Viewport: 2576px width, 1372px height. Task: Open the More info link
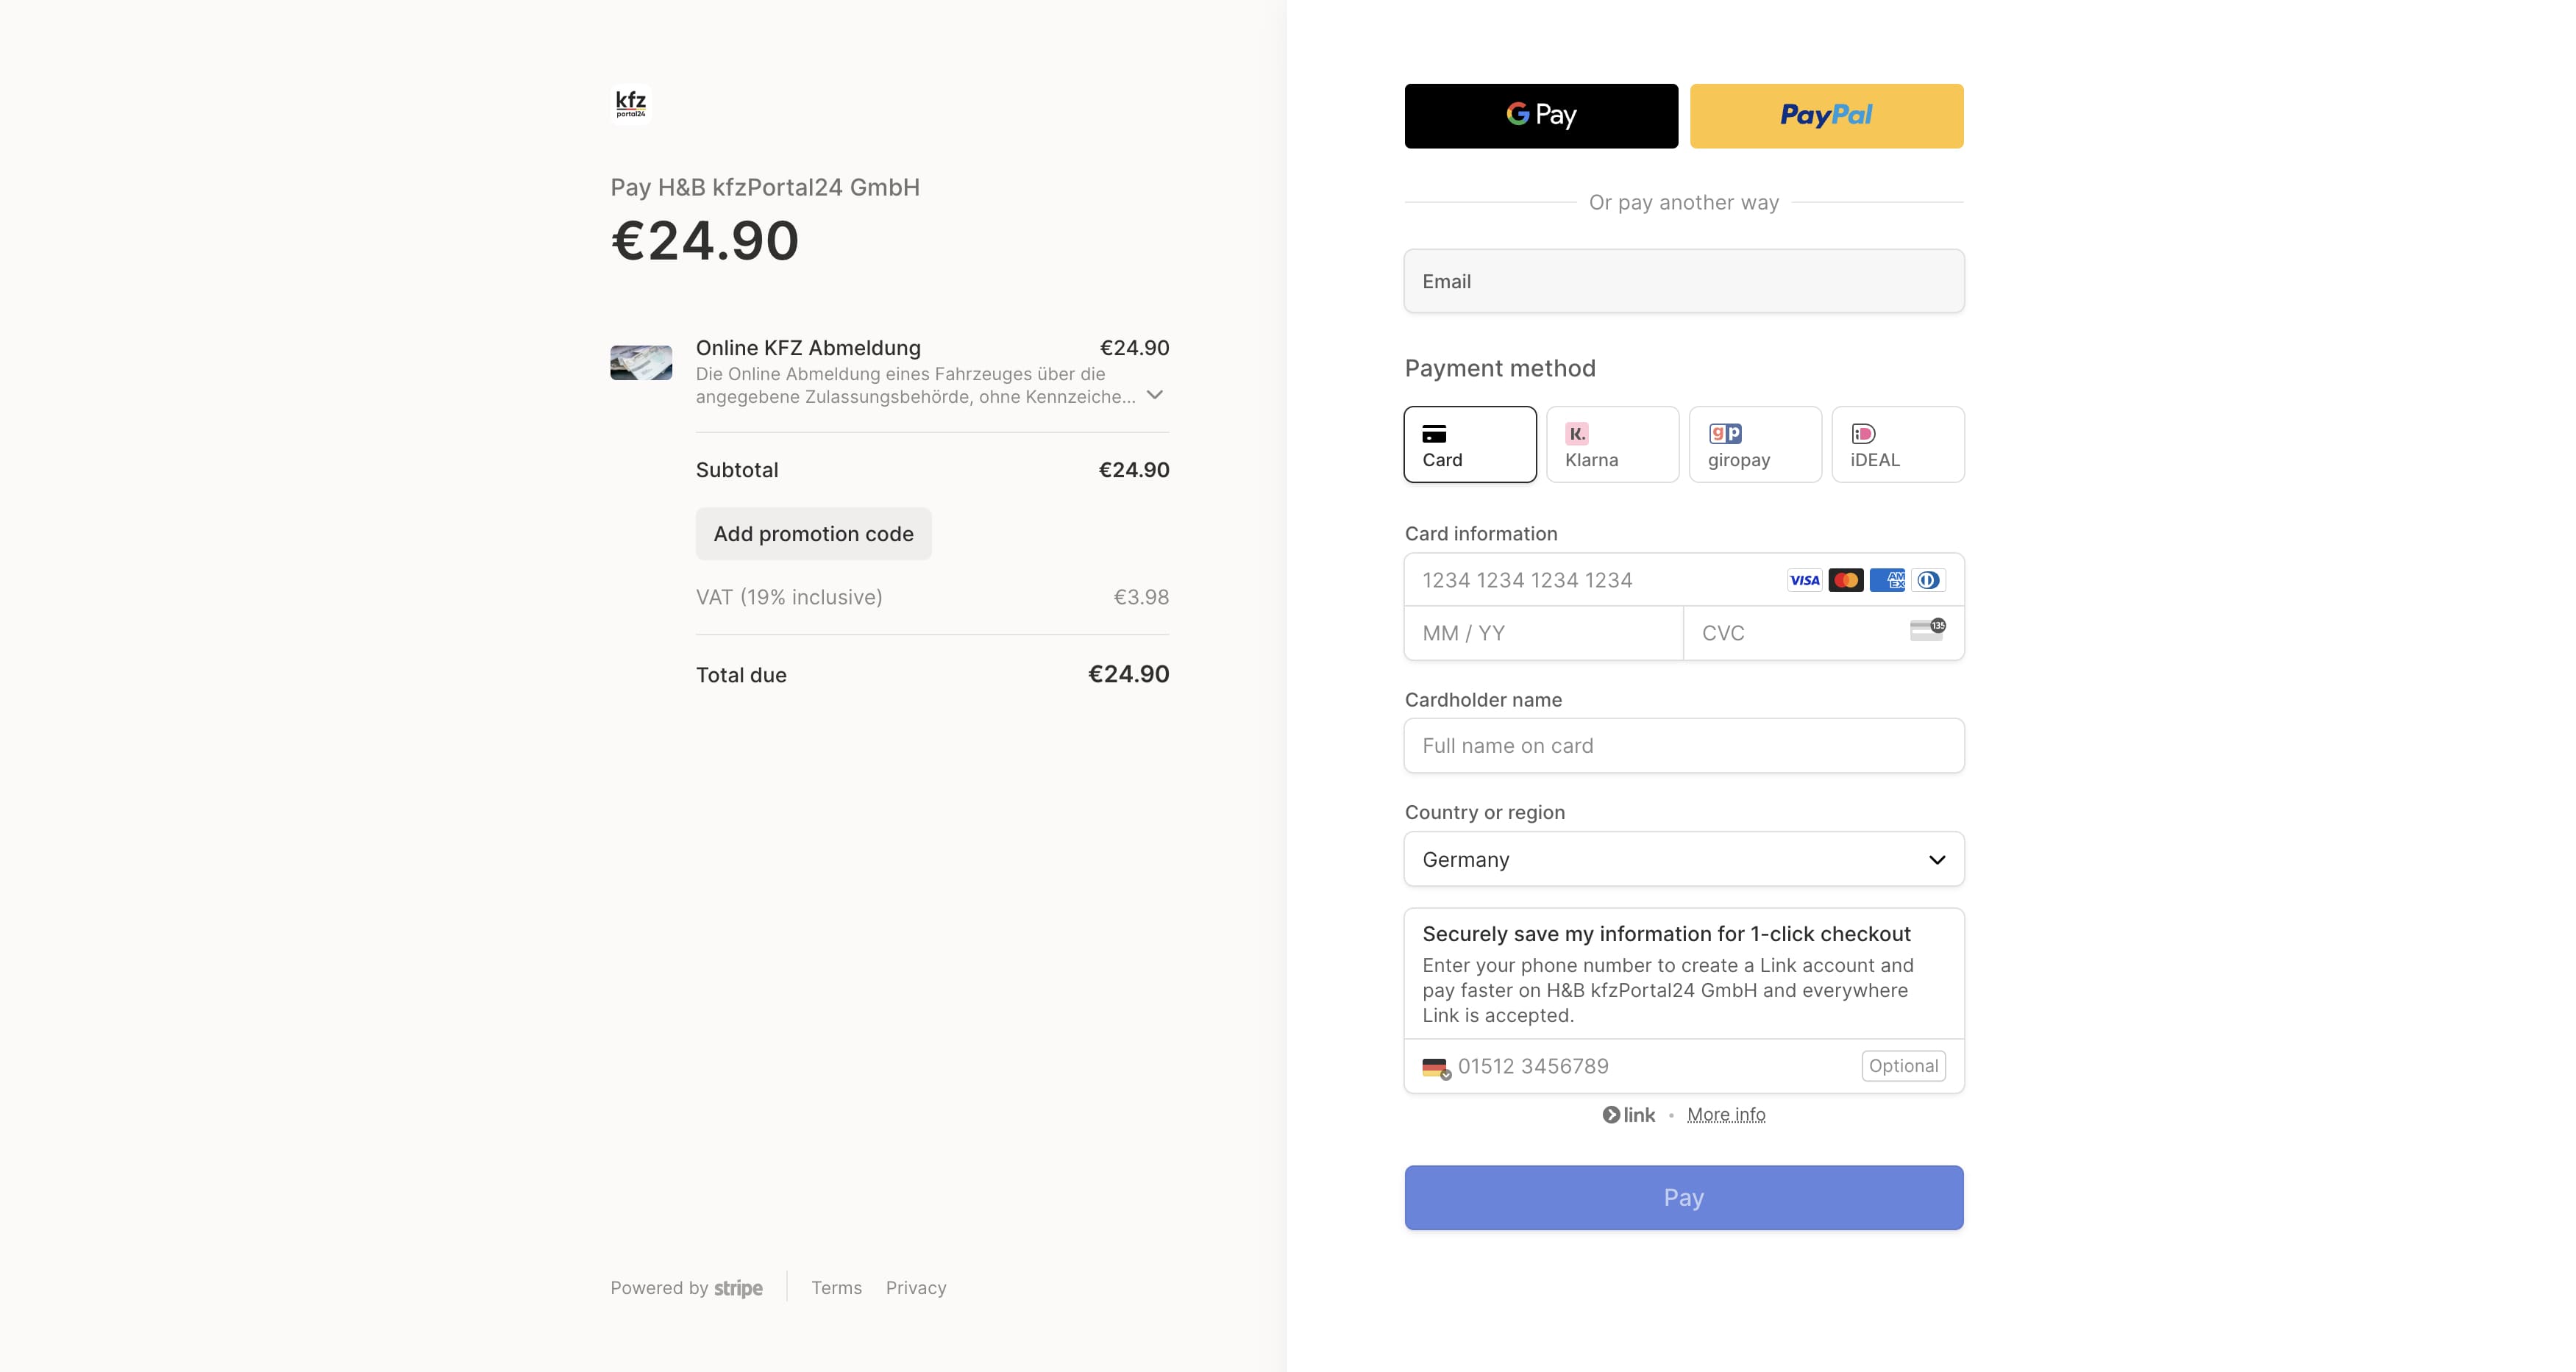pos(1726,1115)
